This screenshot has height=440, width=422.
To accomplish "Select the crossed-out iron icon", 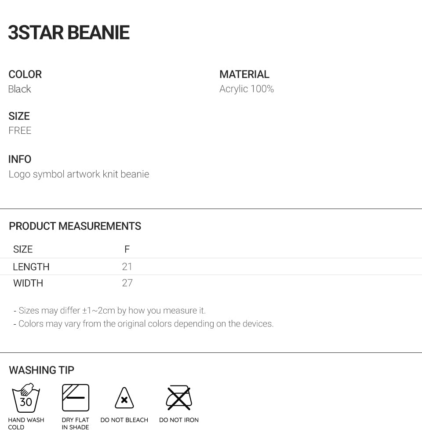I will coord(178,398).
